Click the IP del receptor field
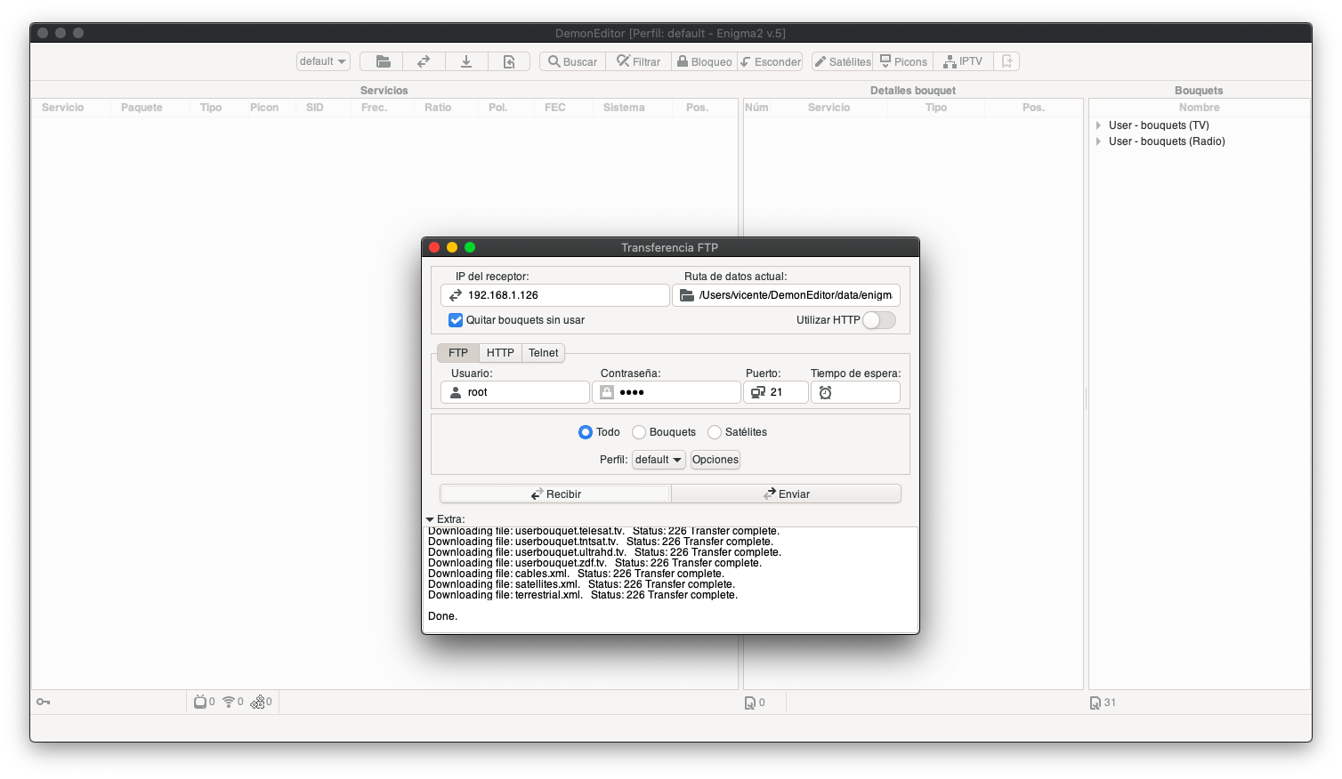This screenshot has width=1342, height=779. point(565,295)
